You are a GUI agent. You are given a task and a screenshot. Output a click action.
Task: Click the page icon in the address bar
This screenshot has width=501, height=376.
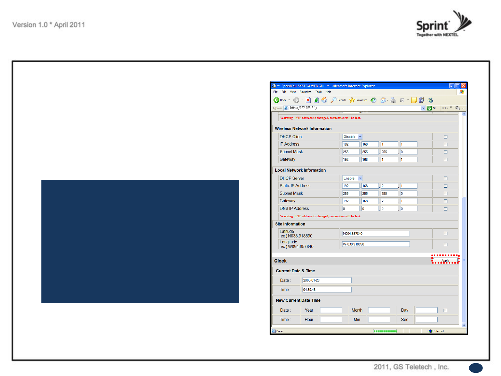tap(286, 108)
